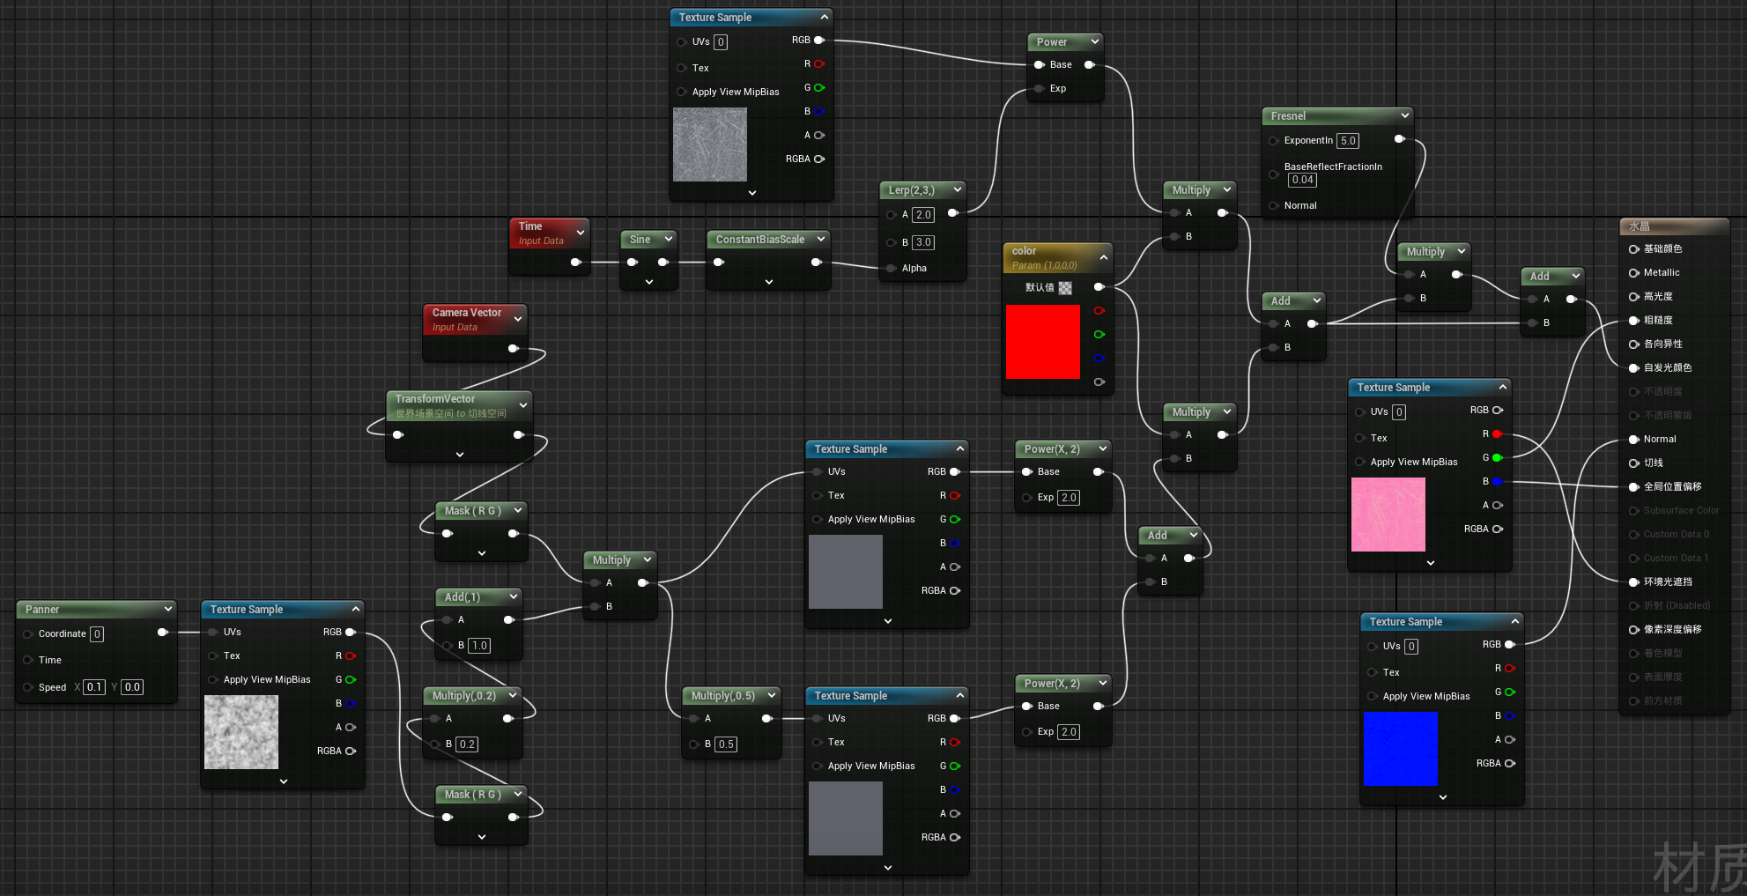Click the 各向异性 input pin

click(1633, 344)
